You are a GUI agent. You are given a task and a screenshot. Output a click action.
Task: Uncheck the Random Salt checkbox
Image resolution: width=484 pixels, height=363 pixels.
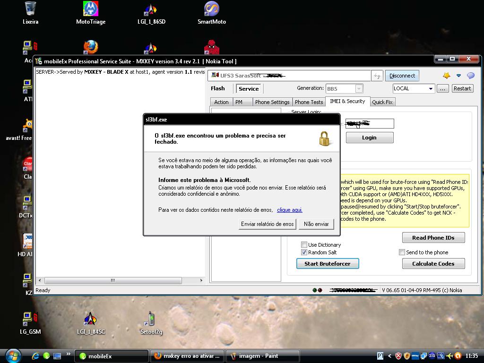pyautogui.click(x=304, y=252)
